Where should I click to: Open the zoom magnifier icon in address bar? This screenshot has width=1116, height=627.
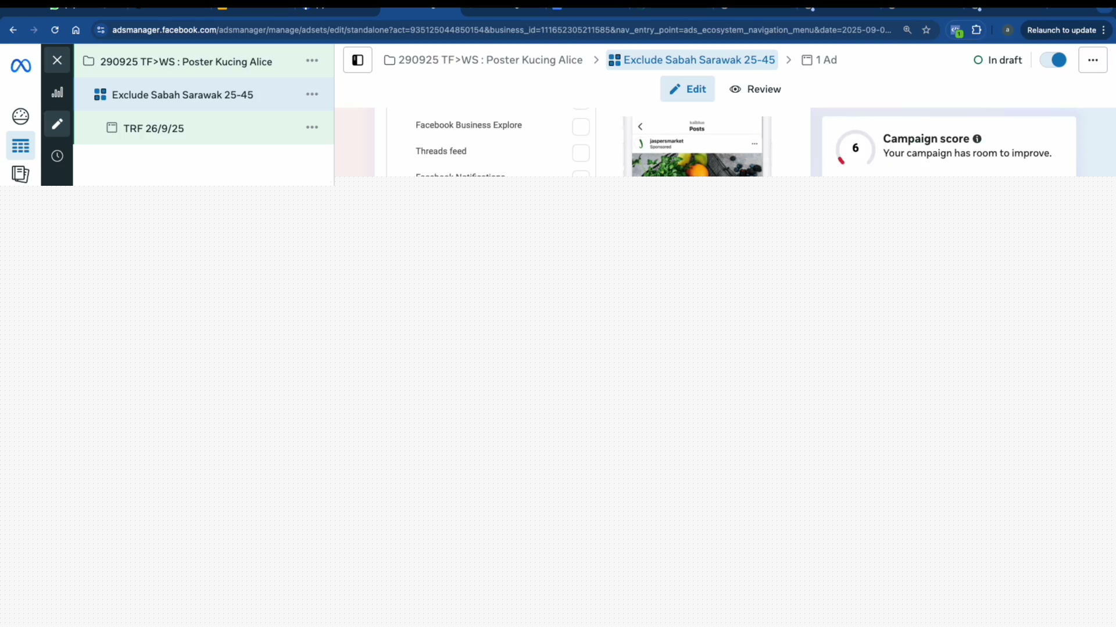907,30
